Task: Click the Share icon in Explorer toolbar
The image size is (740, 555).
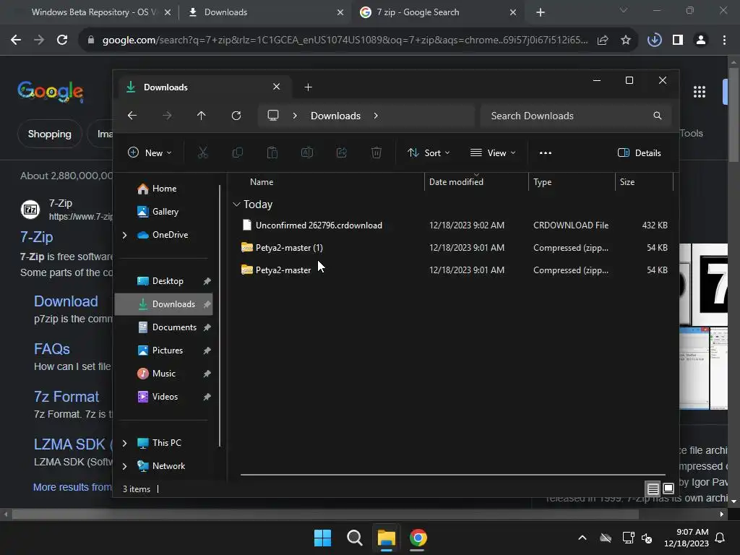Action: (x=342, y=152)
